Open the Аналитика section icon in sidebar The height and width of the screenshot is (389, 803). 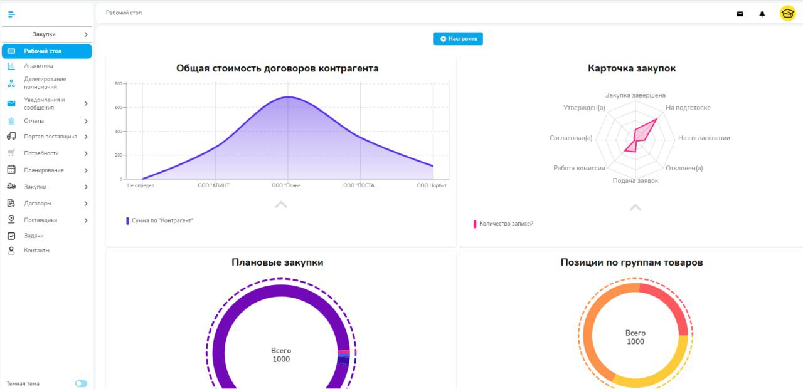pyautogui.click(x=10, y=65)
